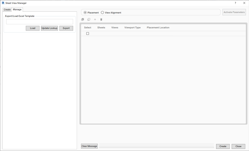Click the Views column header
The image size is (249, 151).
click(x=115, y=28)
